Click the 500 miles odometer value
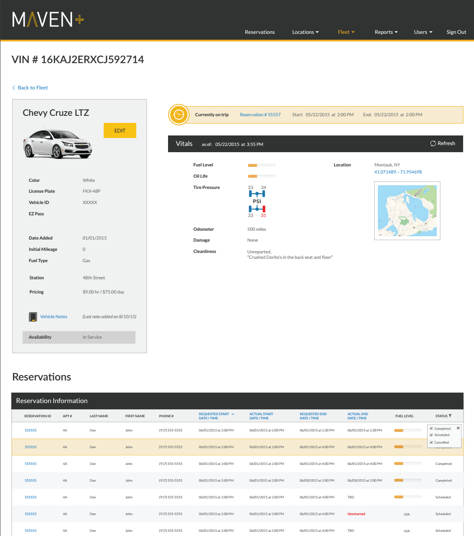The image size is (474, 536). coord(257,230)
